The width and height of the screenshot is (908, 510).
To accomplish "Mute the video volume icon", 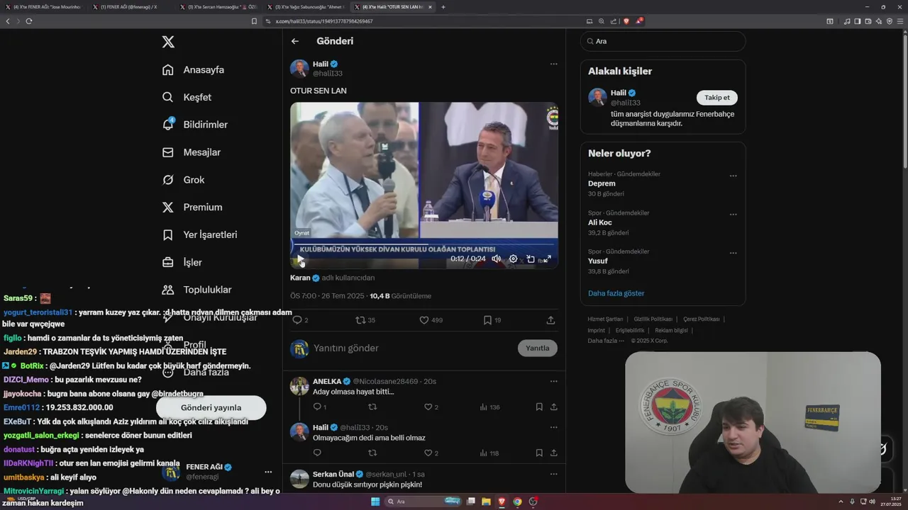I will [496, 259].
